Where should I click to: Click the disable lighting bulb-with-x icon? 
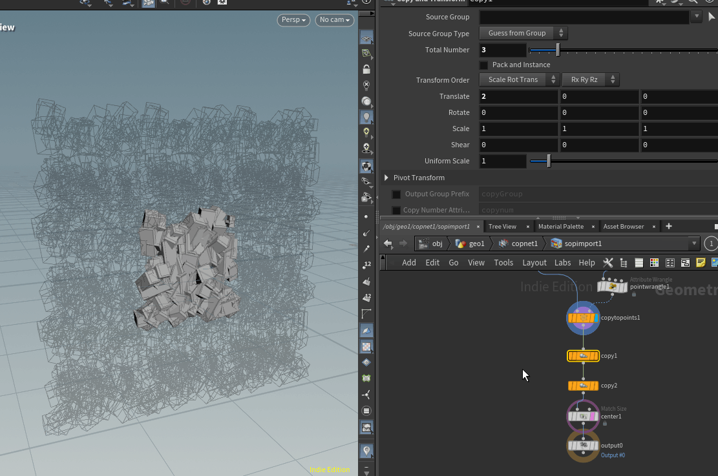tap(366, 85)
